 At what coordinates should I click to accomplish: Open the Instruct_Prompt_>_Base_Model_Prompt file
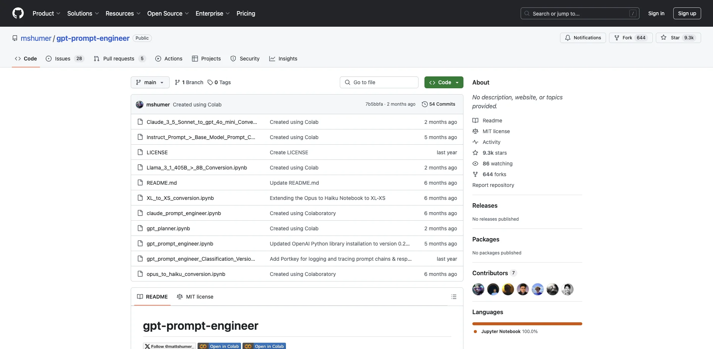[201, 137]
